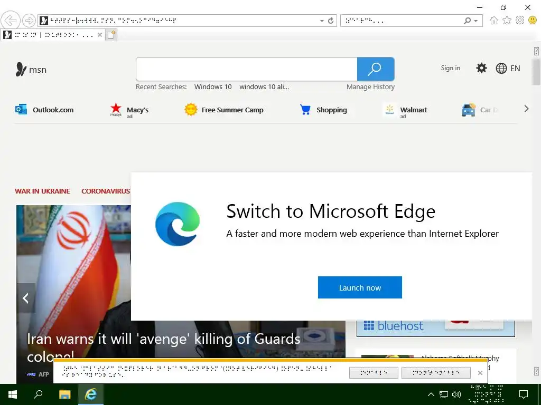The image size is (541, 405).
Task: Click the Sign in link
Action: (x=450, y=68)
